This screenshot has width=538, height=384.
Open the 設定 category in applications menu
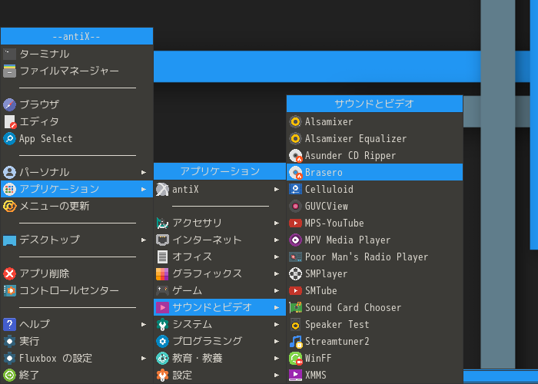tap(220, 375)
